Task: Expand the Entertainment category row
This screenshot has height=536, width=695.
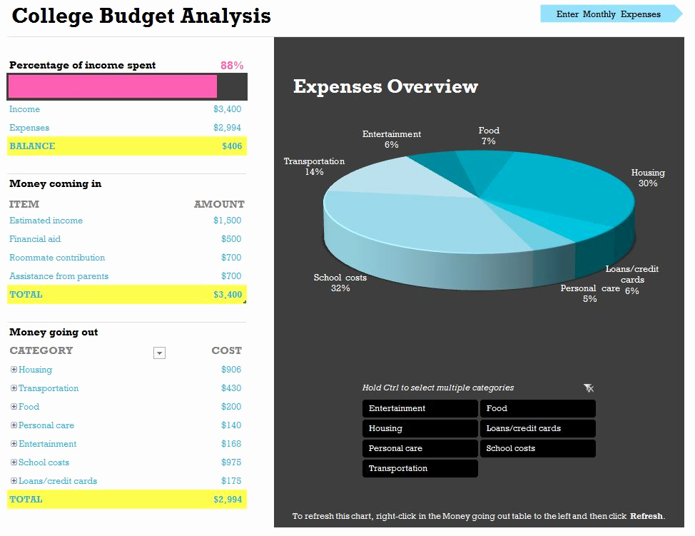Action: point(14,444)
